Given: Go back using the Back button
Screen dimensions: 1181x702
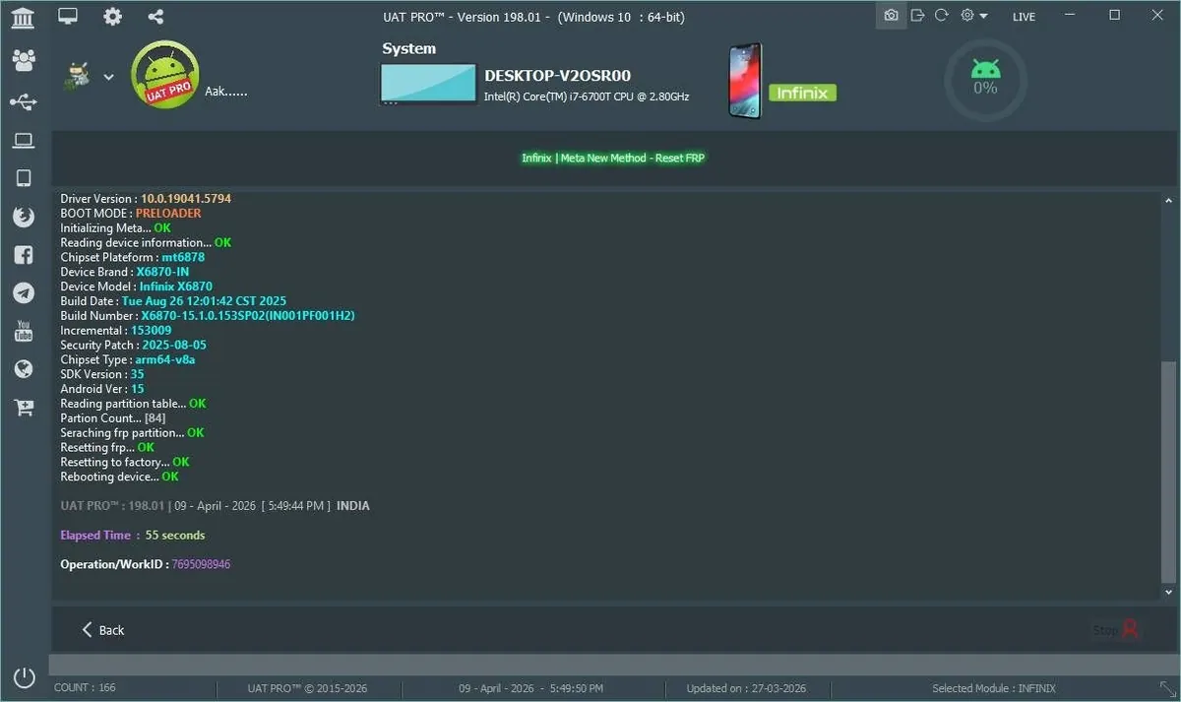Looking at the screenshot, I should click(103, 630).
